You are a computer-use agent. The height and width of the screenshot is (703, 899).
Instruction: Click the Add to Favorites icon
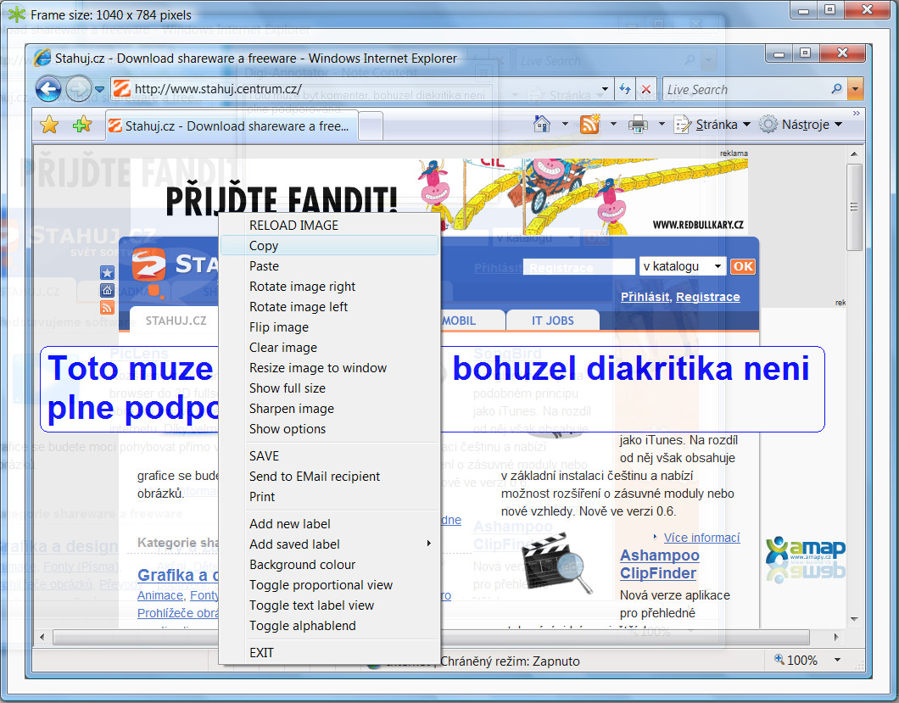82,124
